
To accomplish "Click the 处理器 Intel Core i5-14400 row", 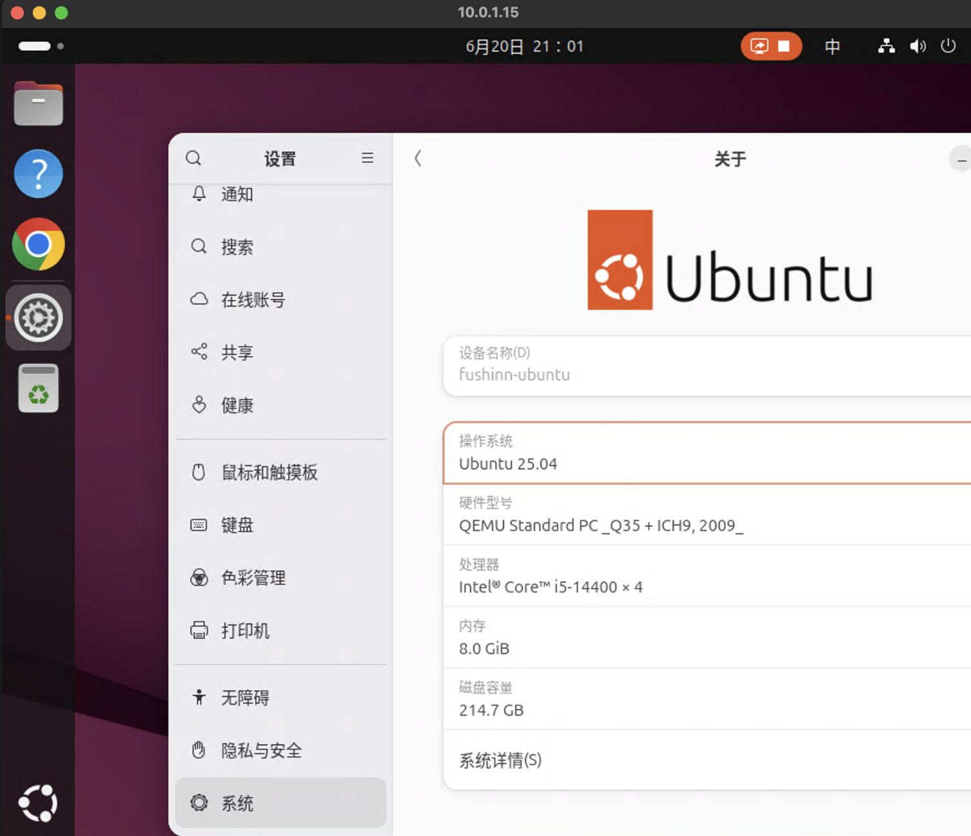I will (707, 576).
